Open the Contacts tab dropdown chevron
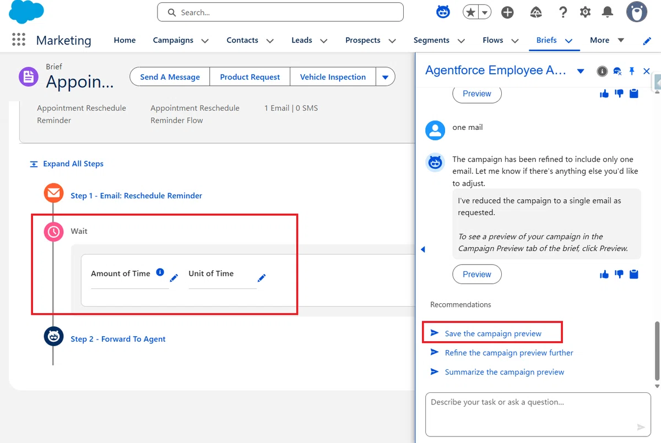Screen dimensions: 661x443 [x=270, y=41]
